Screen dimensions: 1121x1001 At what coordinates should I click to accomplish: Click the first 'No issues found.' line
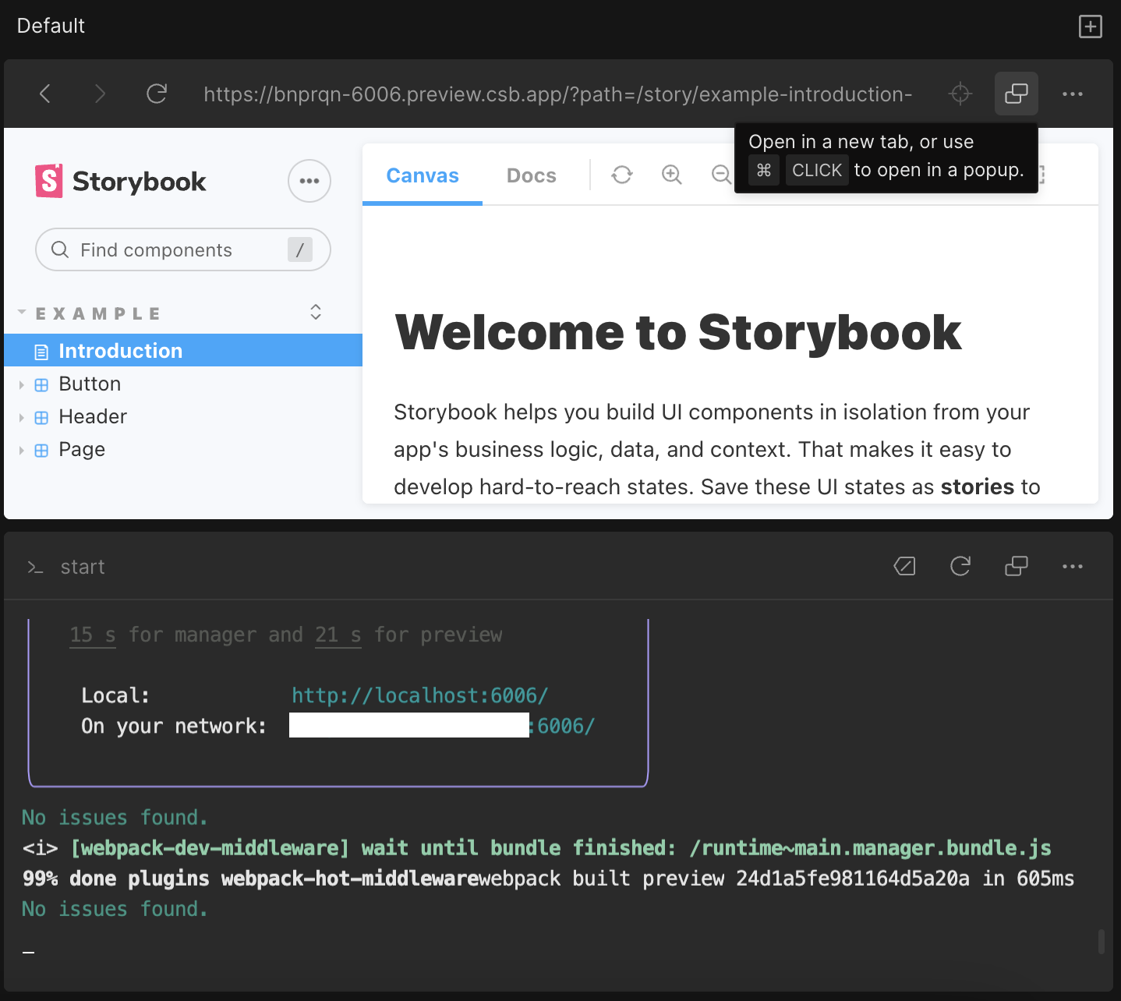pos(115,817)
